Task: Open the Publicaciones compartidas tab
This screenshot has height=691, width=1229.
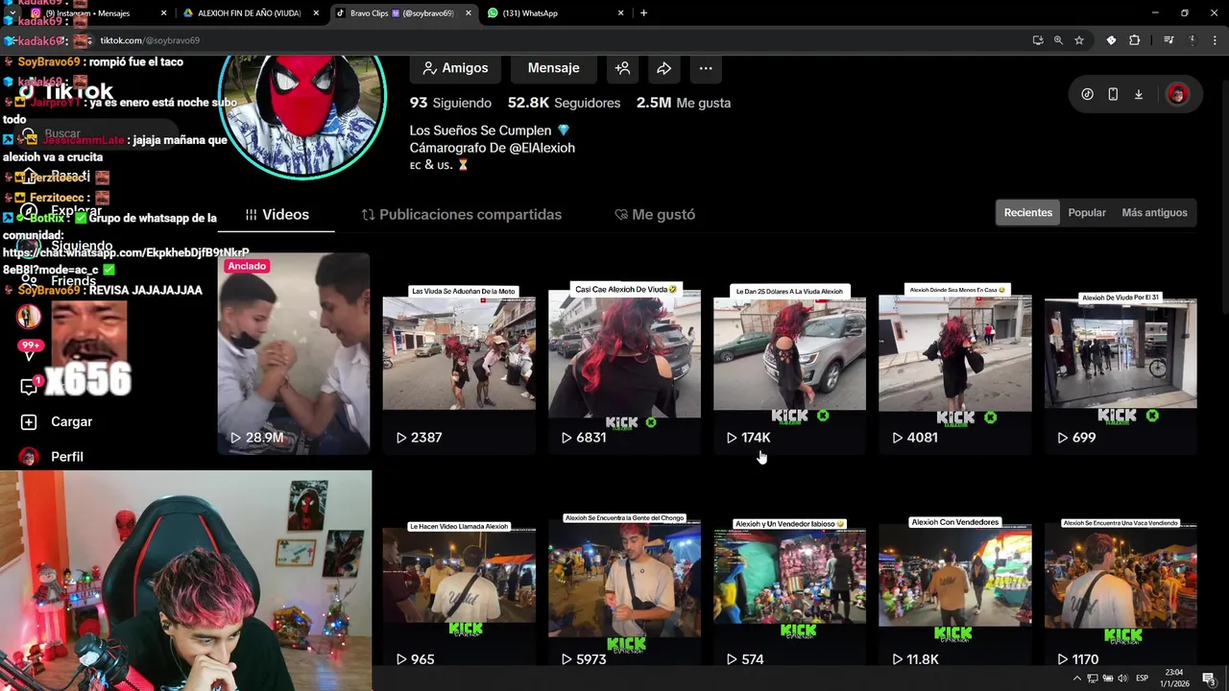Action: [x=462, y=214]
